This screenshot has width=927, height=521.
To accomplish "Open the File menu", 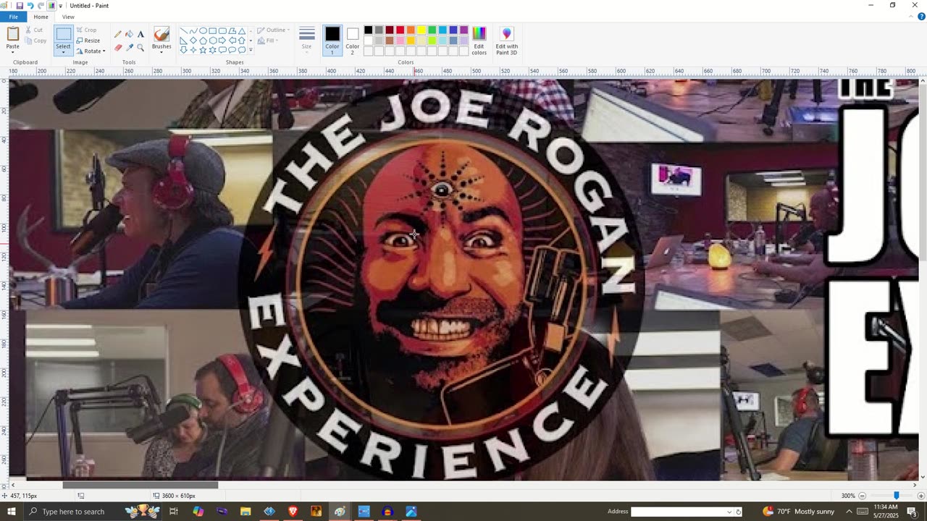I will pyautogui.click(x=14, y=17).
